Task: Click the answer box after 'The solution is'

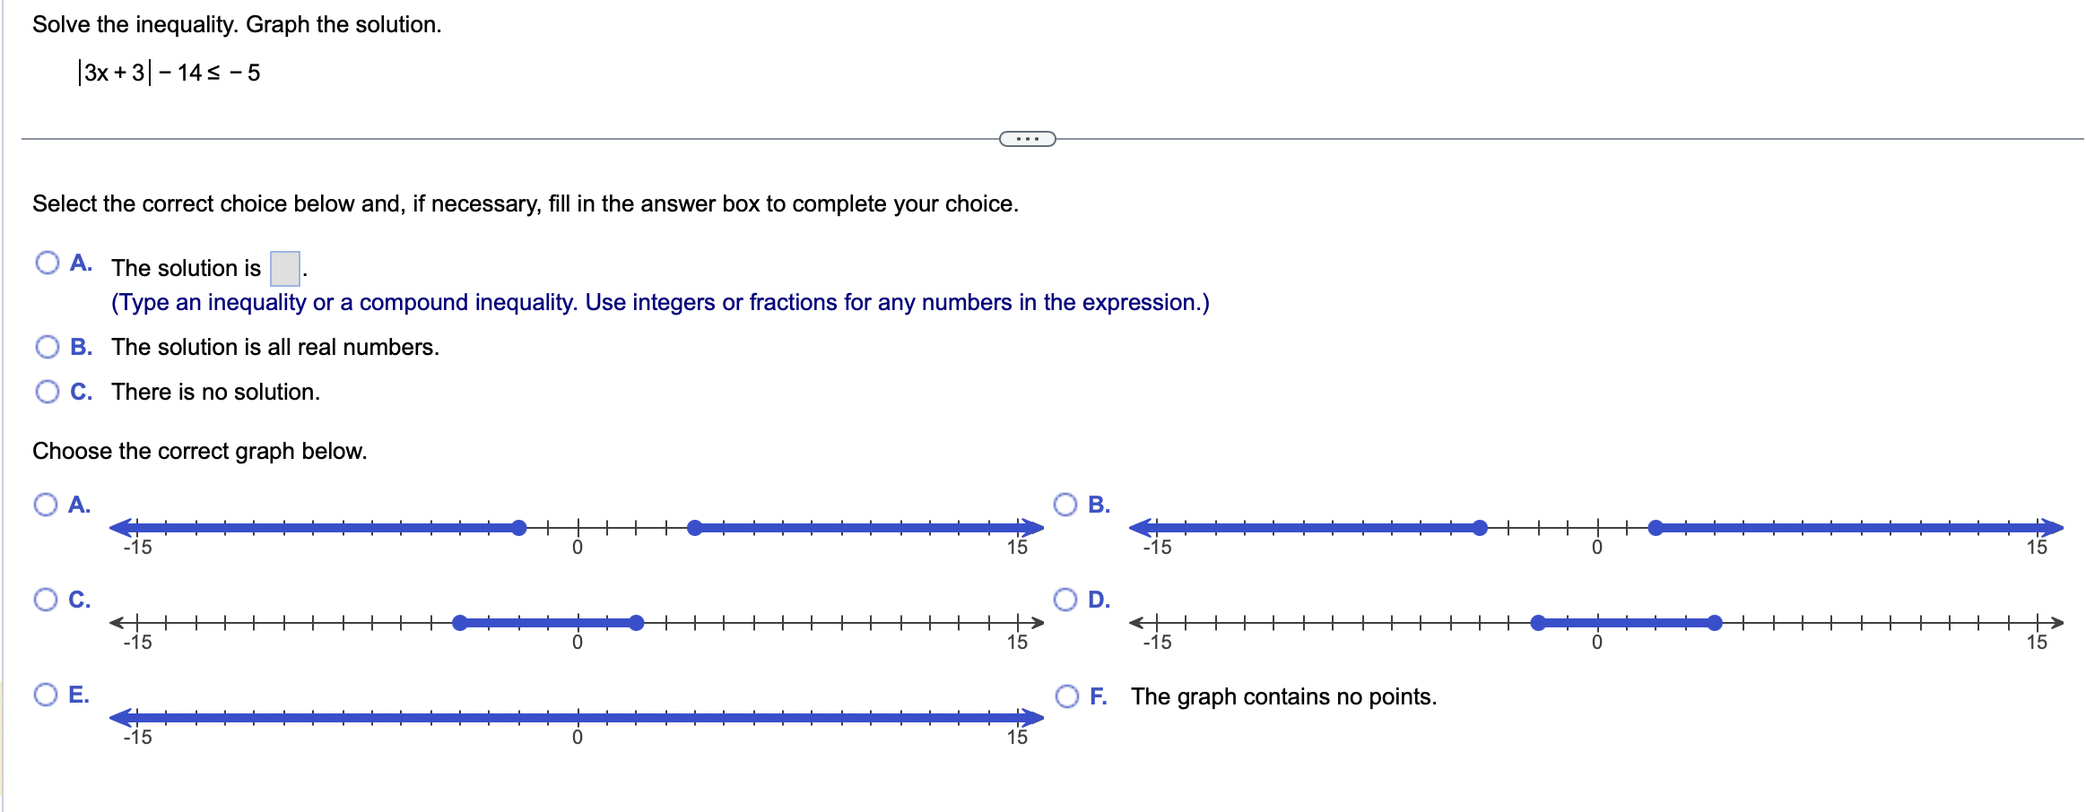Action: (x=285, y=266)
